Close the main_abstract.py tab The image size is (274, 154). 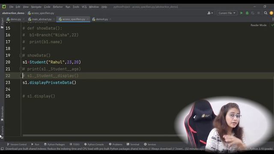point(54,19)
